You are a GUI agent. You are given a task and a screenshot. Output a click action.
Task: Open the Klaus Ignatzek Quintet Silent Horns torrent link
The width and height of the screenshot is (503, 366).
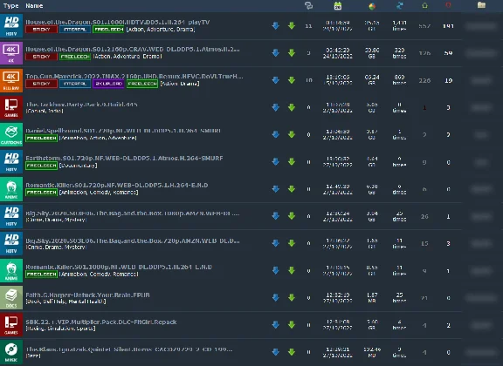pyautogui.click(x=129, y=349)
